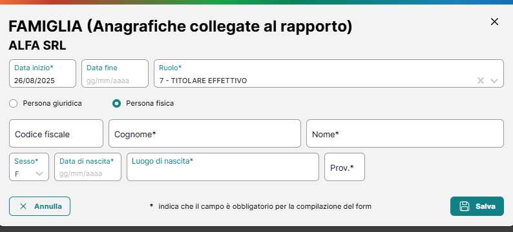Image resolution: width=513 pixels, height=232 pixels.
Task: Focus the Data inizio date field
Action: point(43,73)
